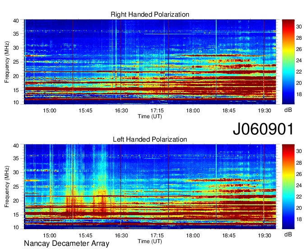307x249 pixels.
Task: Click 18:00 time tick of Left Handed plot
Action: (193, 235)
